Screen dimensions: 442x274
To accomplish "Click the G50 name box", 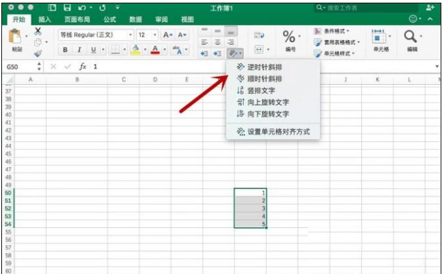I will tap(20, 67).
